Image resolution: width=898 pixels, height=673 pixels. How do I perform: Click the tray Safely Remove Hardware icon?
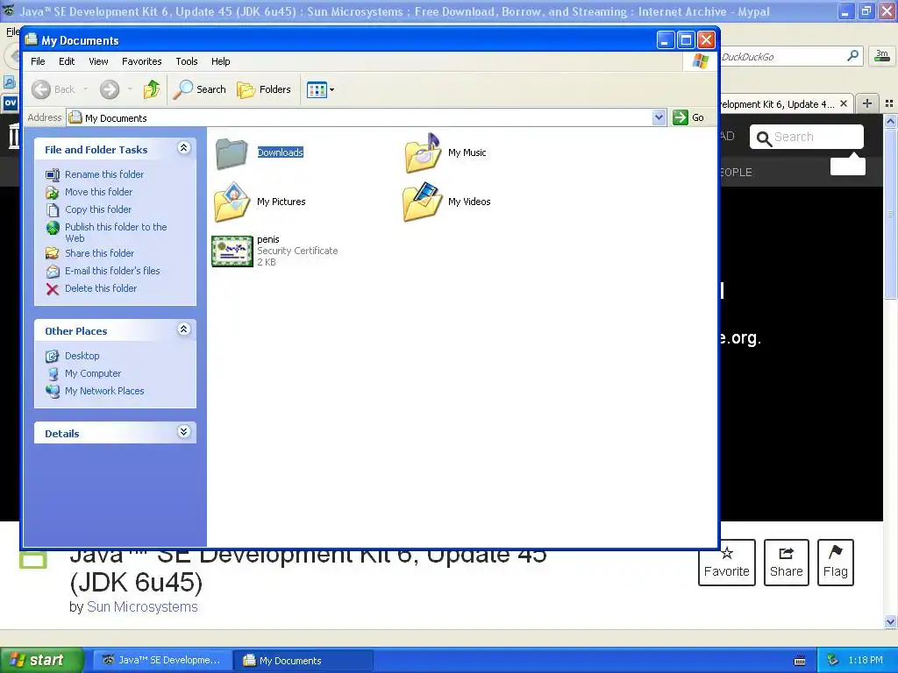[833, 660]
